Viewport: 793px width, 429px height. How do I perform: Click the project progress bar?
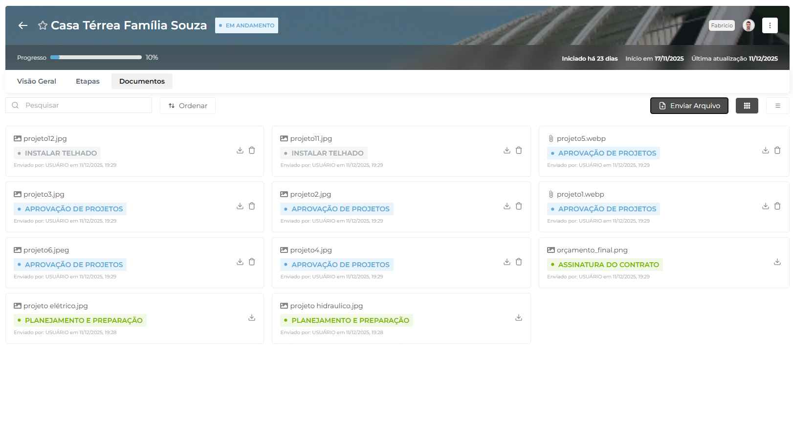click(96, 57)
